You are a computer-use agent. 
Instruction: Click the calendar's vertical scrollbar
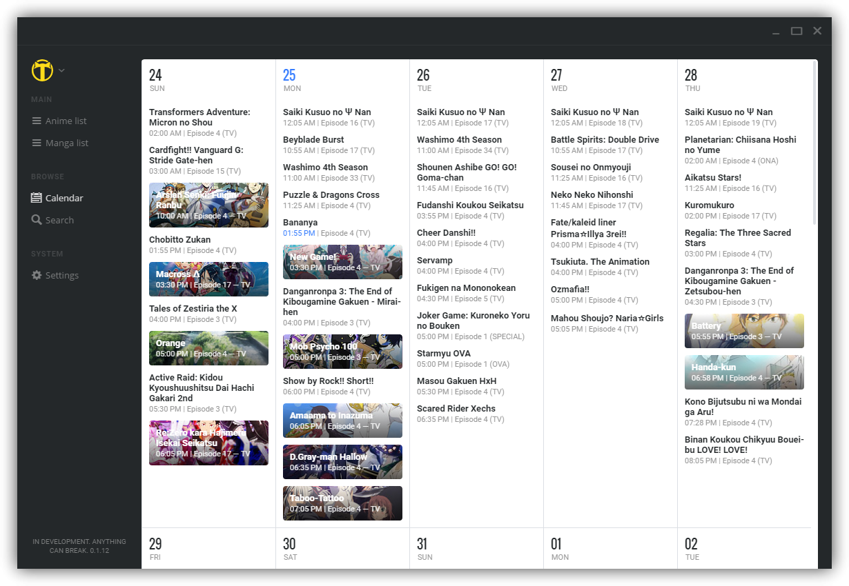(x=815, y=143)
